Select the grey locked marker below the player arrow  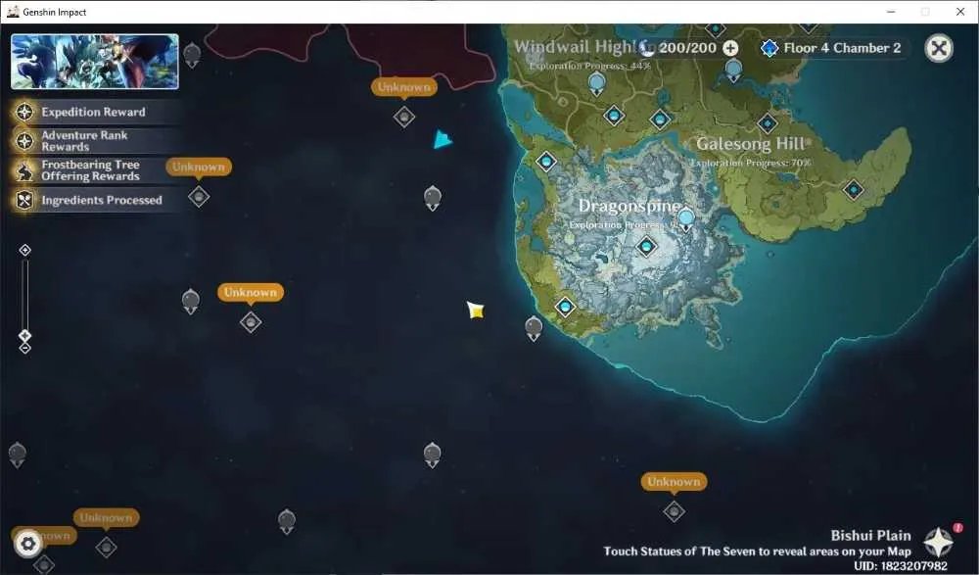[432, 199]
